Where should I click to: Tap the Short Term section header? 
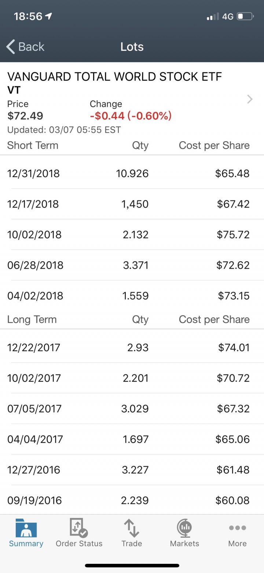pos(33,145)
